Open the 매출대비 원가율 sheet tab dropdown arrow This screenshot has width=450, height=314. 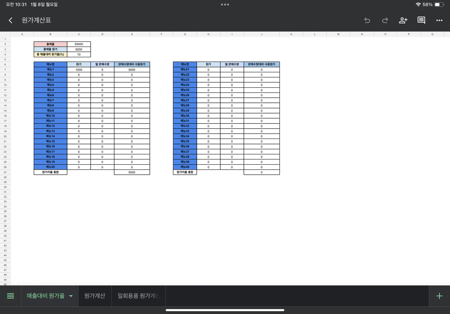71,296
